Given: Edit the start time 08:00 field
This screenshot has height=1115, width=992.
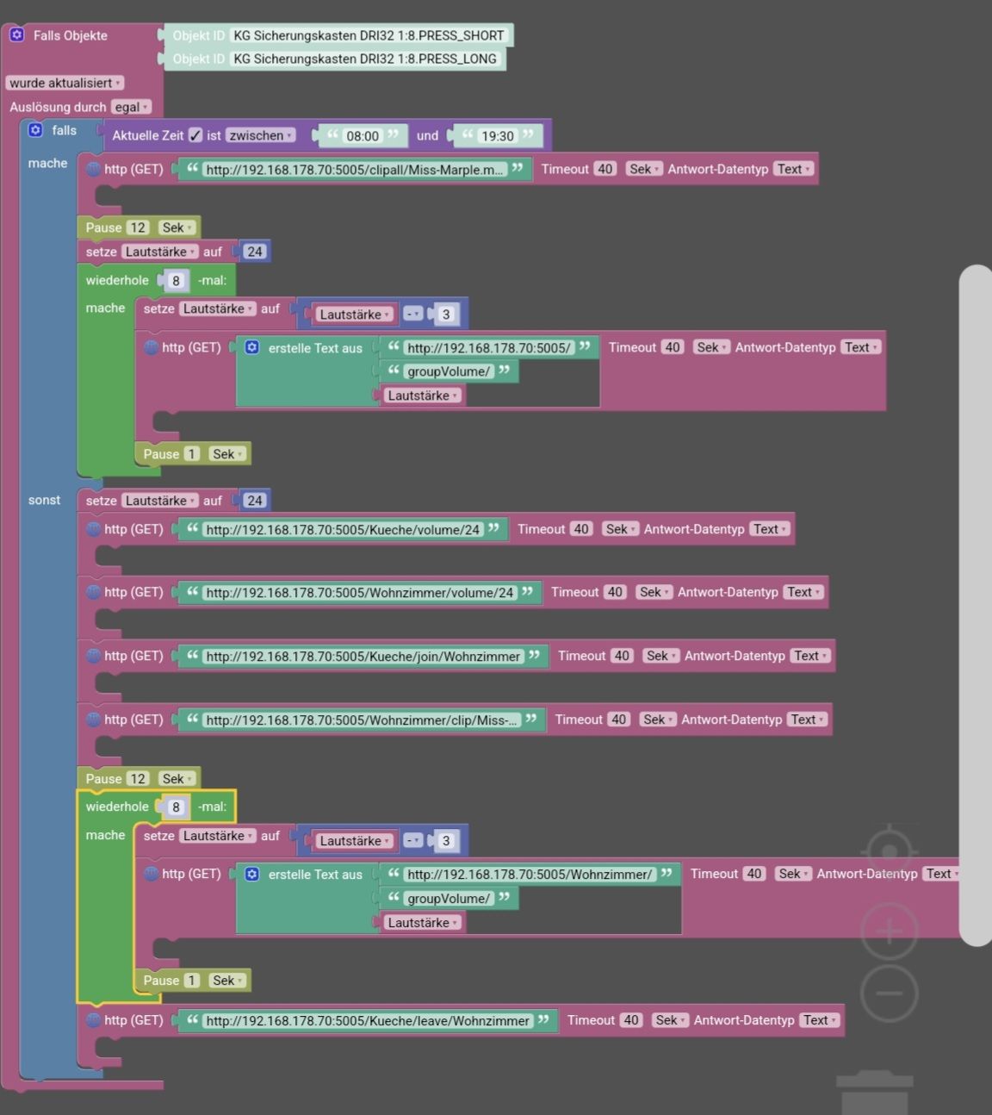Looking at the screenshot, I should pyautogui.click(x=363, y=136).
